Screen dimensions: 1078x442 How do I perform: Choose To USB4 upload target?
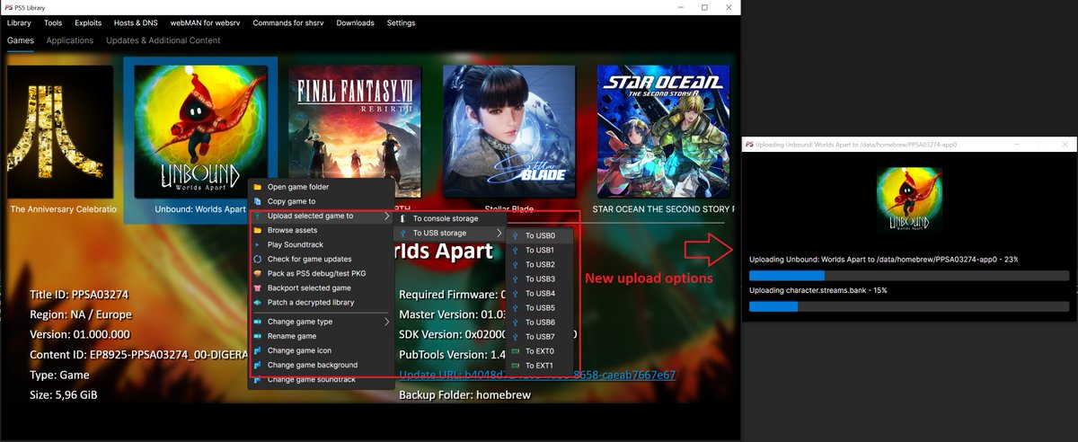(539, 293)
